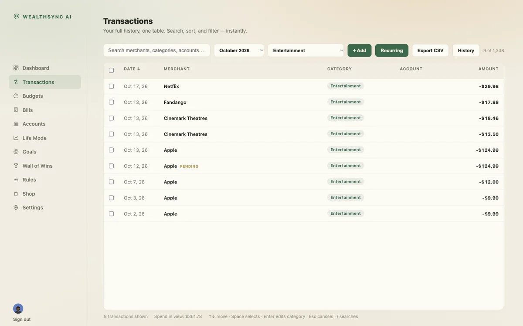
Task: Click the Dashboard grid icon
Action: [x=16, y=68]
